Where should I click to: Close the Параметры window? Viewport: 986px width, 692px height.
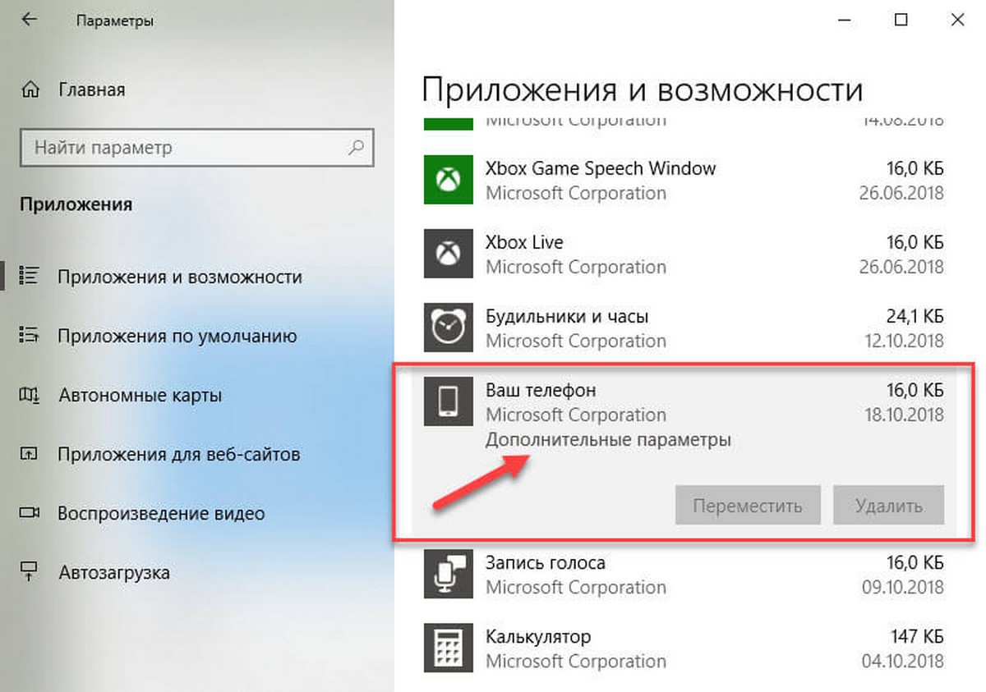tap(958, 20)
